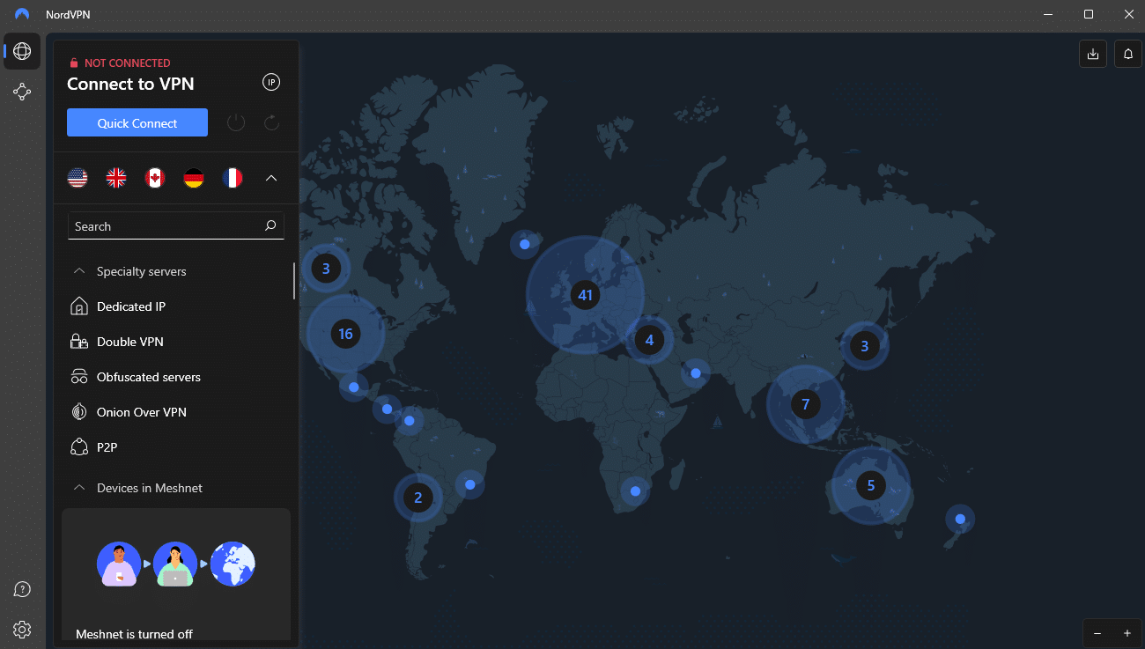Collapse the recent countries flag row
Viewport: 1145px width, 649px height.
point(271,178)
